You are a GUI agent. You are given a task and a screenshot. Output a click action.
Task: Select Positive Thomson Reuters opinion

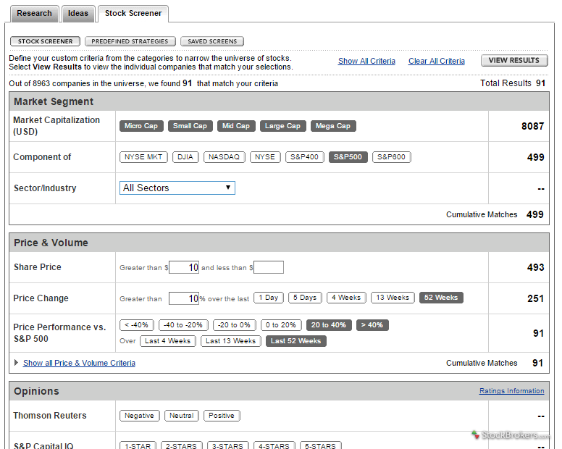(222, 416)
